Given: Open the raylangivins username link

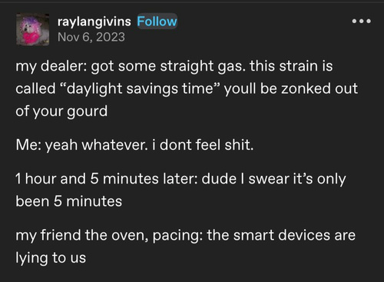Looking at the screenshot, I should coord(94,22).
